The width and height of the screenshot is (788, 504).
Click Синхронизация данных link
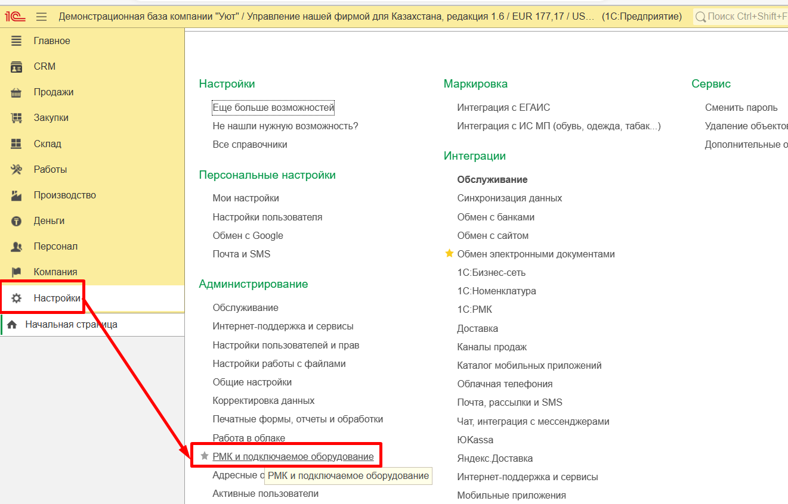(x=509, y=198)
